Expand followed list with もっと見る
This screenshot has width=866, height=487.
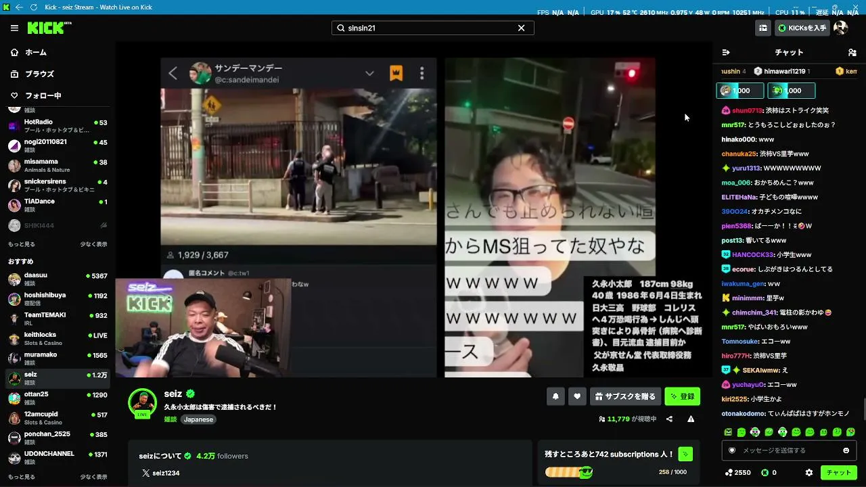tap(22, 244)
